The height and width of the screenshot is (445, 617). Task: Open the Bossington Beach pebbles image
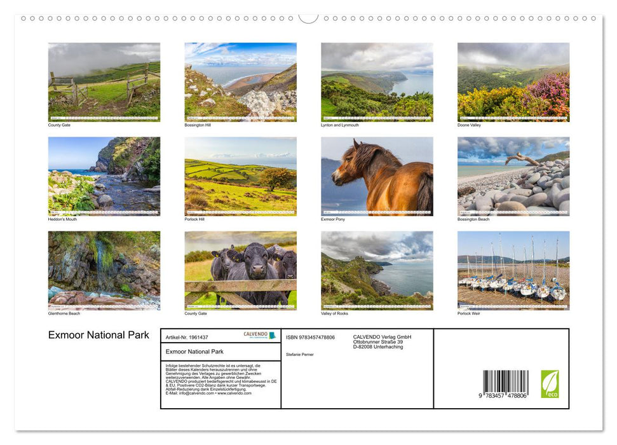[x=513, y=175]
